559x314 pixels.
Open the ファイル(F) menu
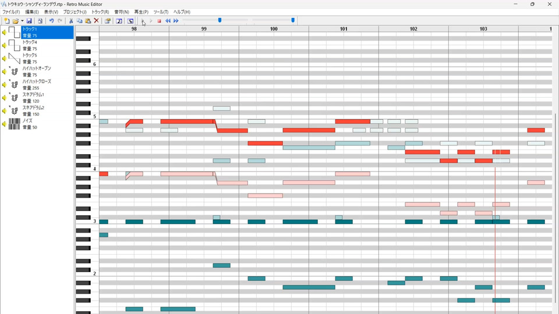(x=11, y=12)
